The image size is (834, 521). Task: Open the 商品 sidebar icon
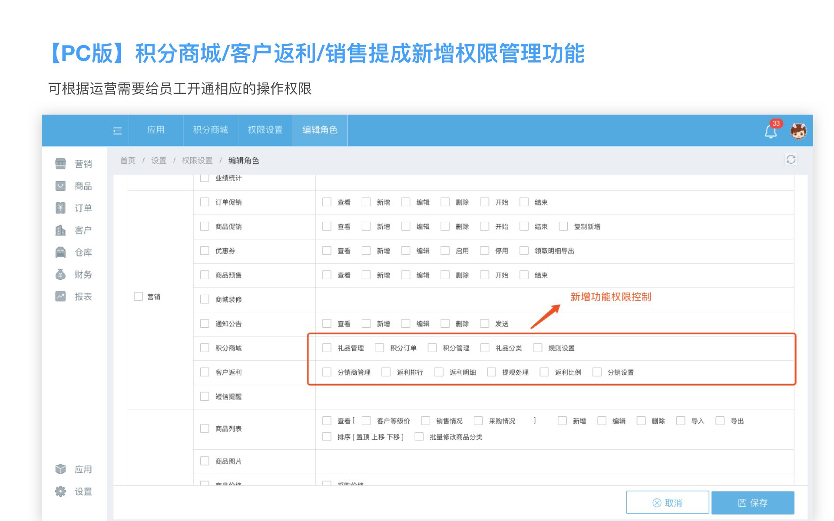[x=60, y=186]
